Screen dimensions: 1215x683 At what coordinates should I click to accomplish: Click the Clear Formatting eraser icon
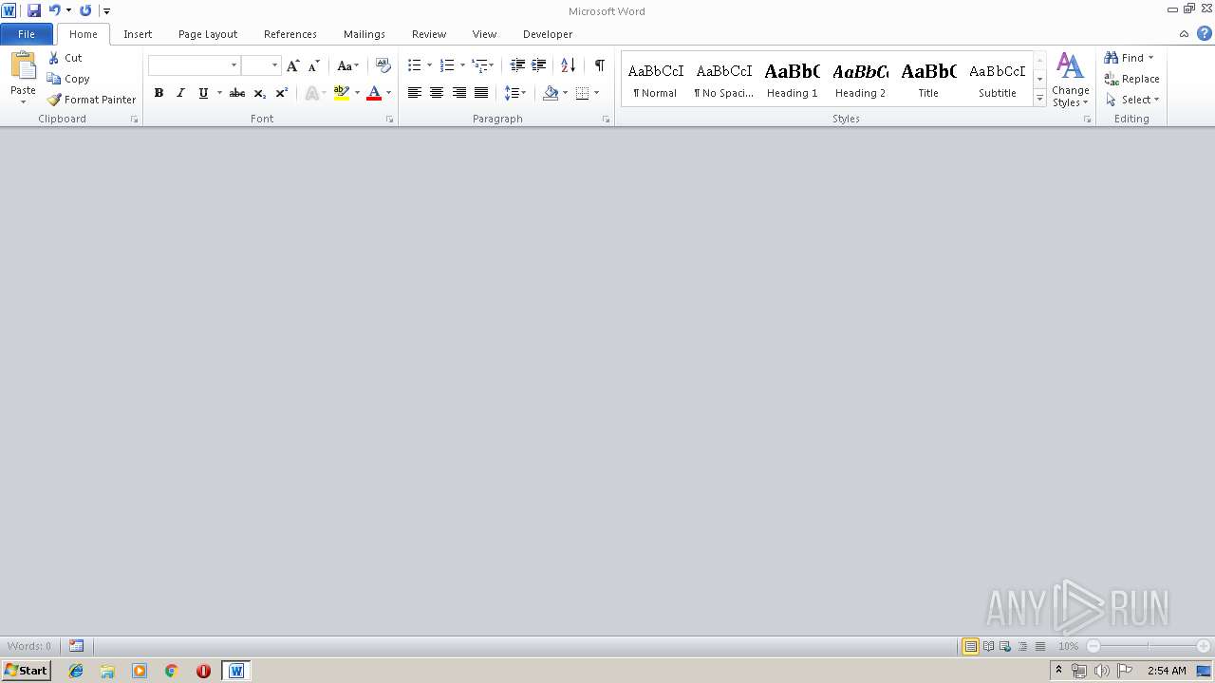coord(383,65)
